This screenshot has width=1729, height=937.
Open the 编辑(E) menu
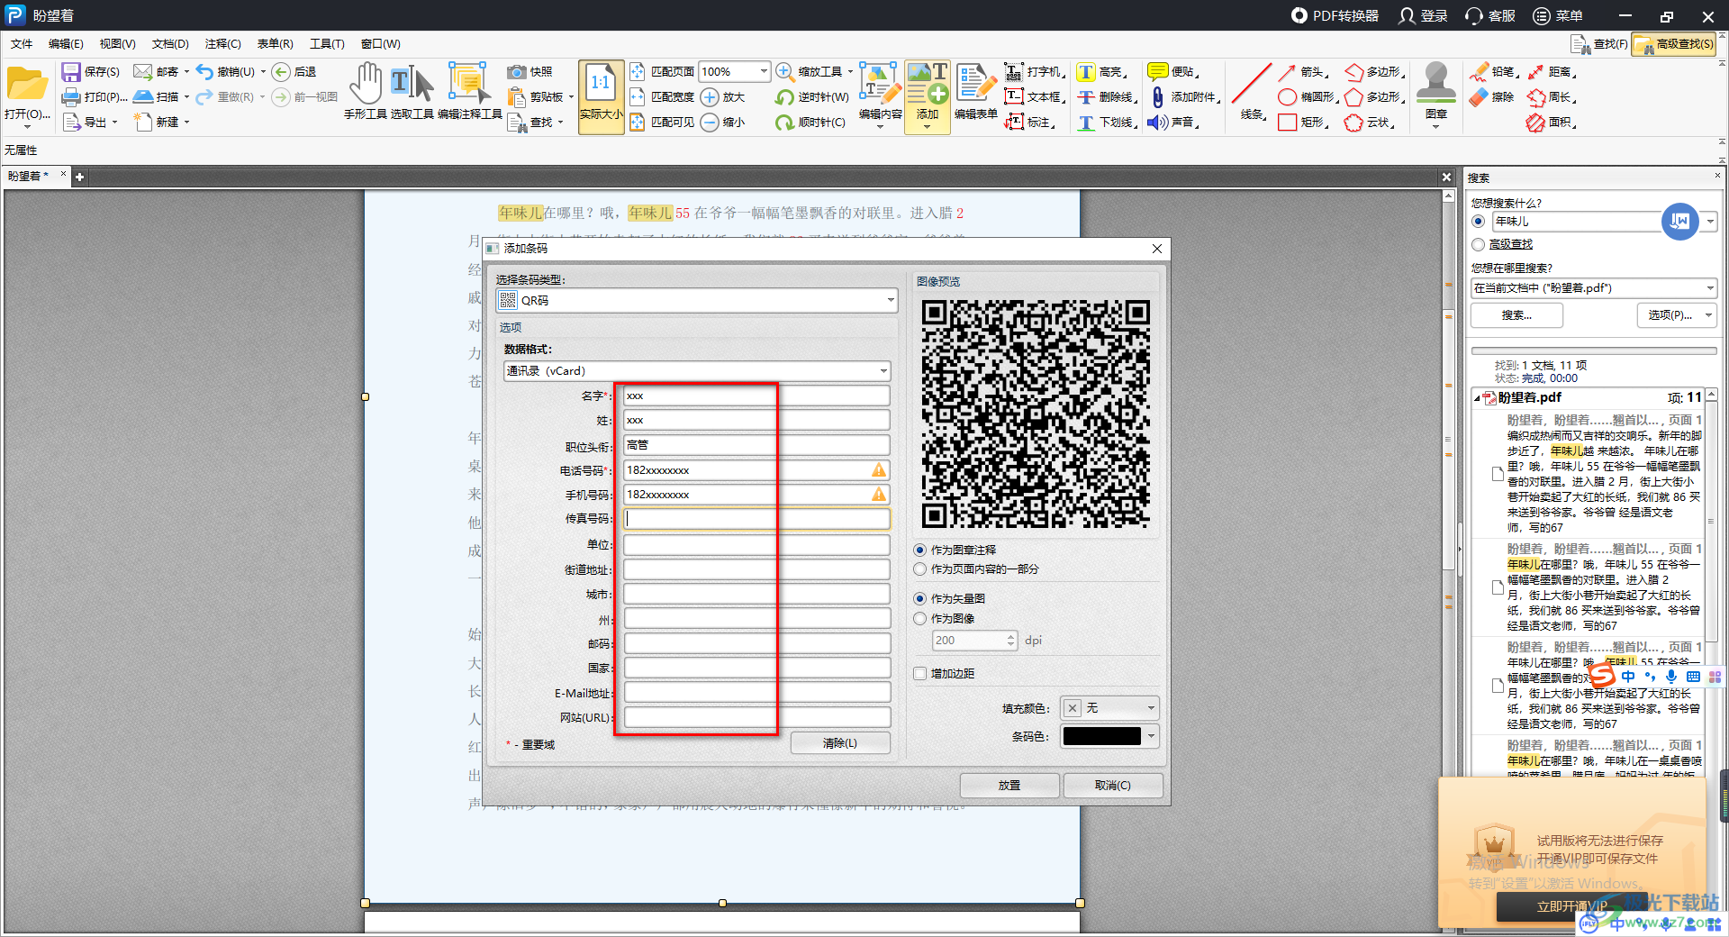(66, 43)
